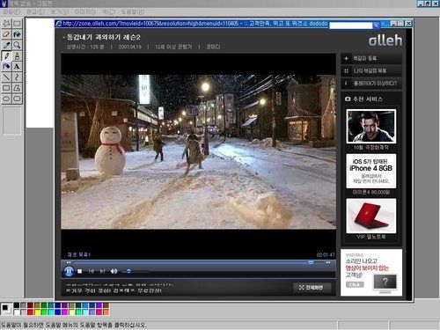The height and width of the screenshot is (330, 440).
Task: Click the 플레이어가 이상하다? player help button
Action: [x=371, y=84]
